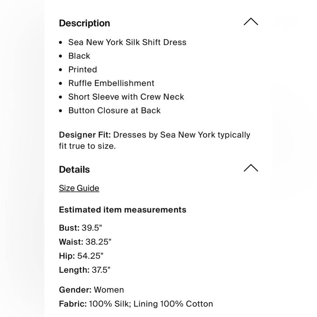Screen dimensions: 317x317
Task: Select the Bust 39.5" measurement
Action: pyautogui.click(x=81, y=228)
